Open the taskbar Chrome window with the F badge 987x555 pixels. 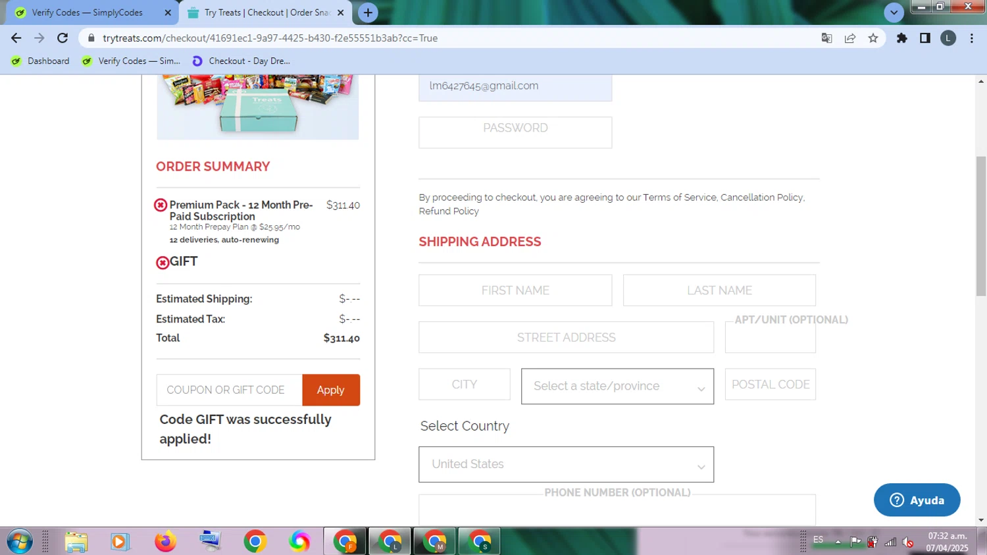(x=345, y=542)
